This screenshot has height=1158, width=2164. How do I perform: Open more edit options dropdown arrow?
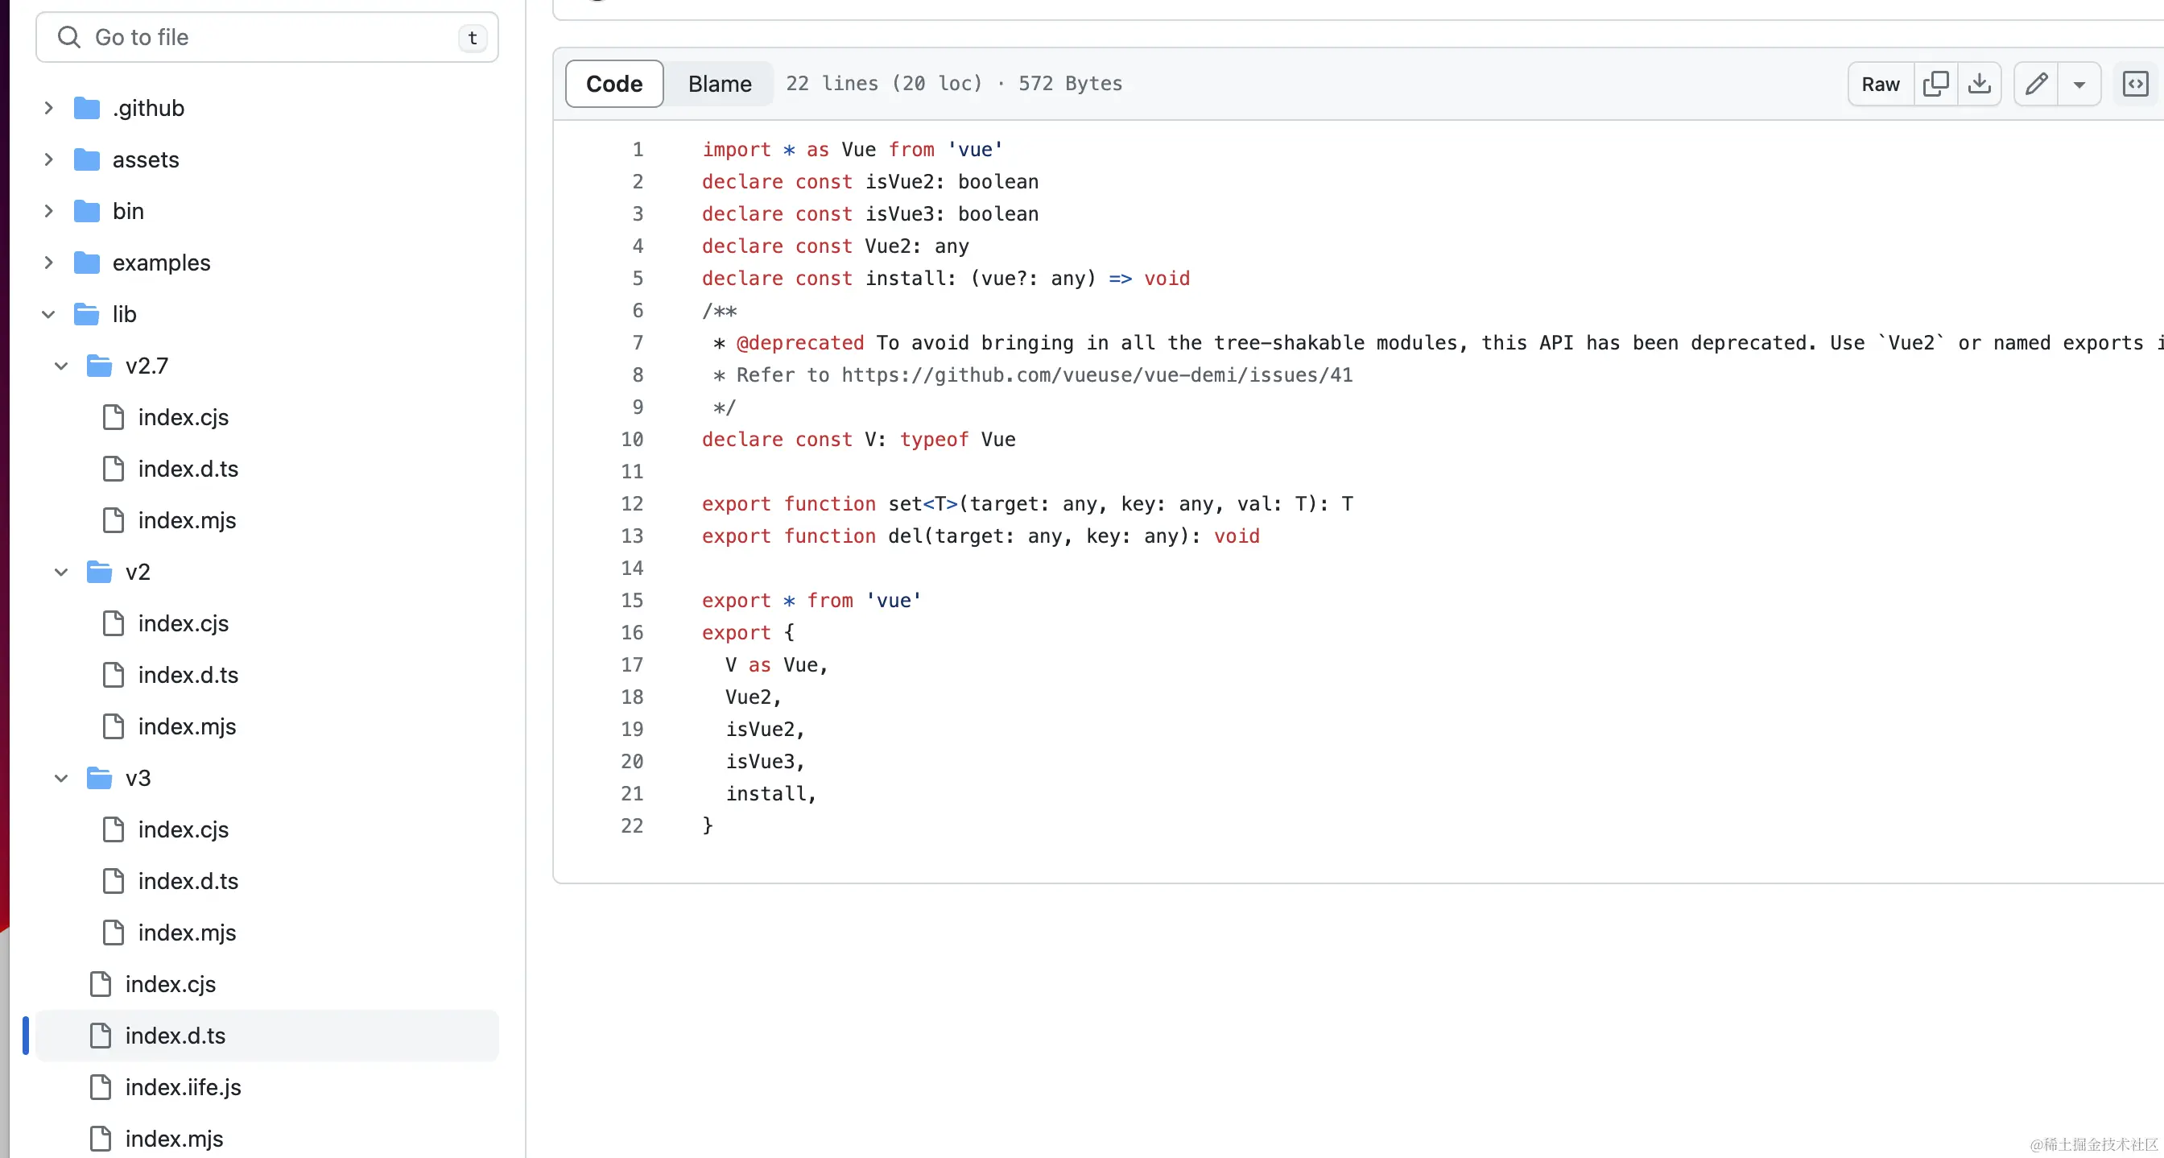pos(2079,84)
